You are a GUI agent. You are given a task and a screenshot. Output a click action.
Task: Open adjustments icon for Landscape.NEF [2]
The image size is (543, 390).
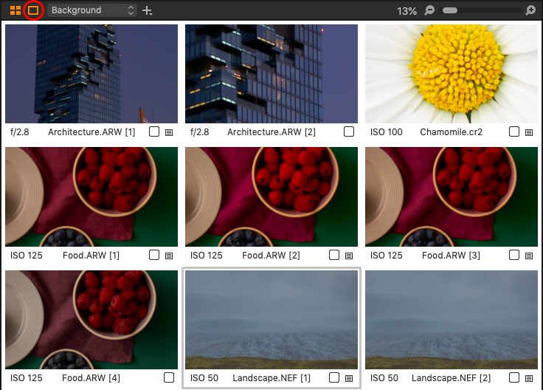coord(529,378)
